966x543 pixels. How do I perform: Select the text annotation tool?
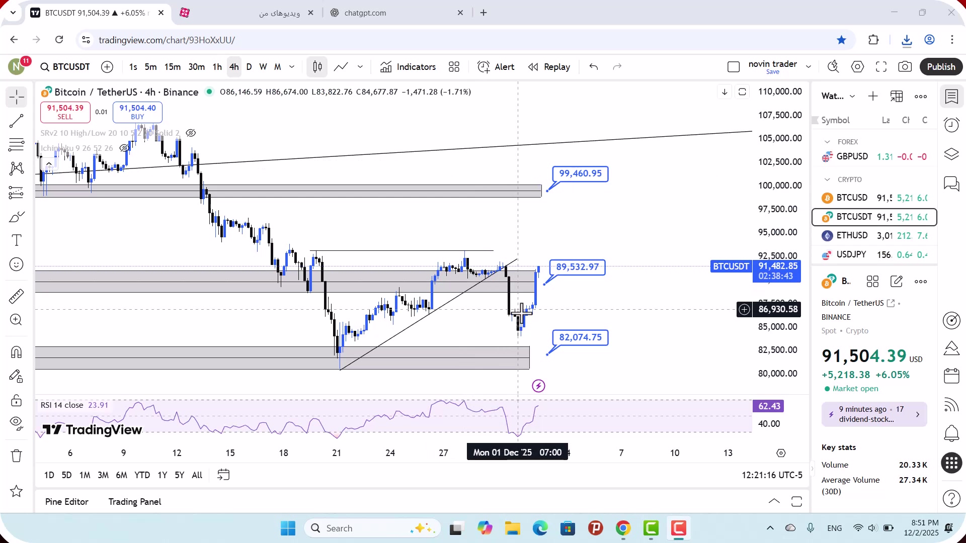[17, 240]
